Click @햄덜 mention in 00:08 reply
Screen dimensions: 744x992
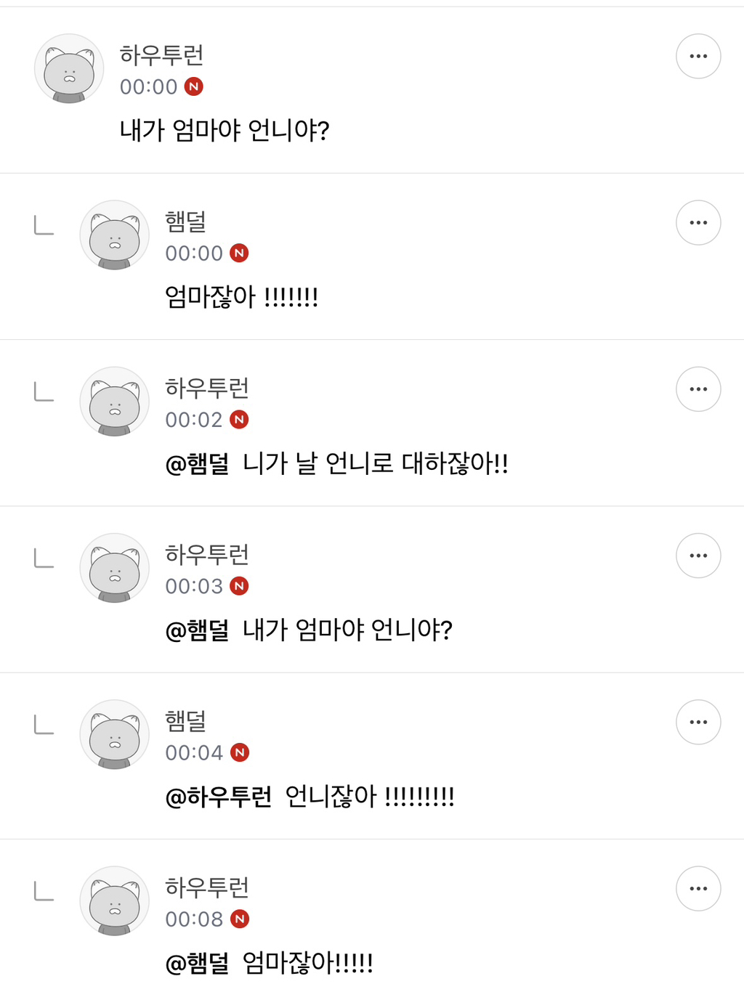pos(197,963)
